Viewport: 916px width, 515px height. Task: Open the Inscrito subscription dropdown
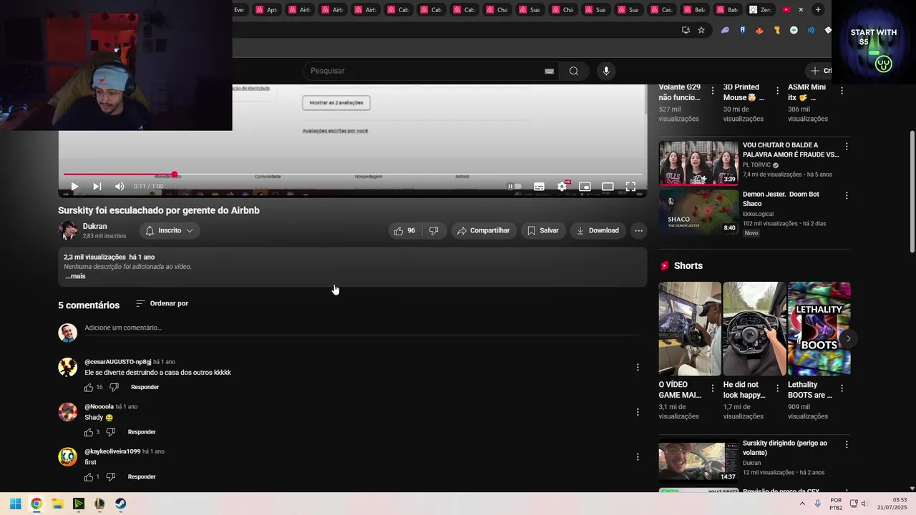click(x=169, y=230)
